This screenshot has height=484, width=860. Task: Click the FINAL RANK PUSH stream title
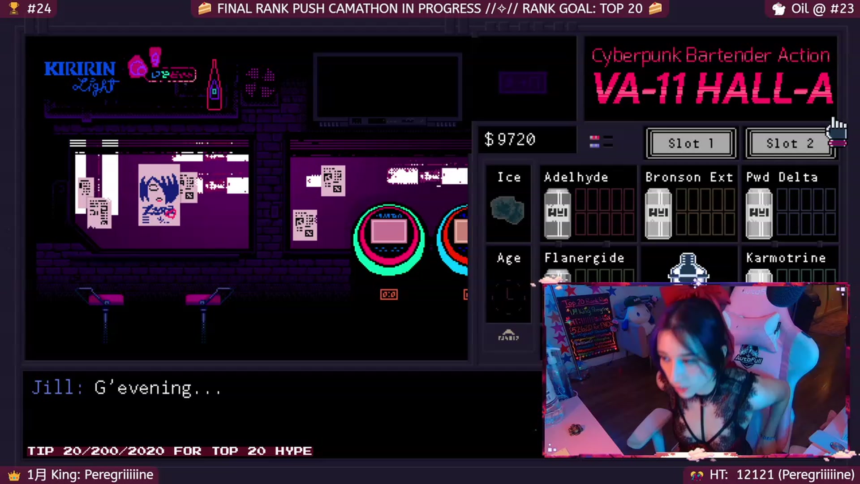coord(430,9)
